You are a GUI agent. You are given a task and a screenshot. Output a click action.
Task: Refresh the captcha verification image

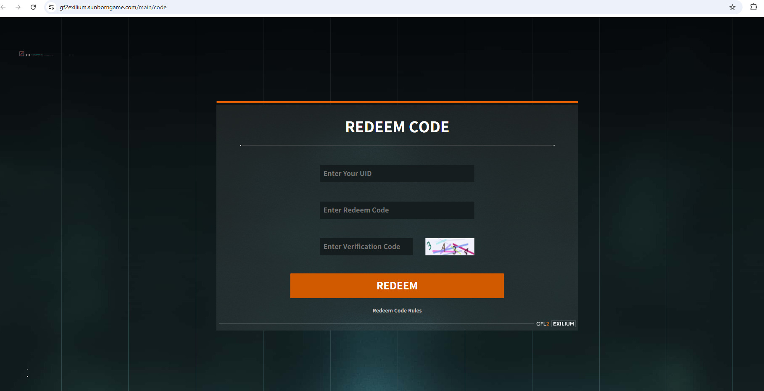[450, 247]
